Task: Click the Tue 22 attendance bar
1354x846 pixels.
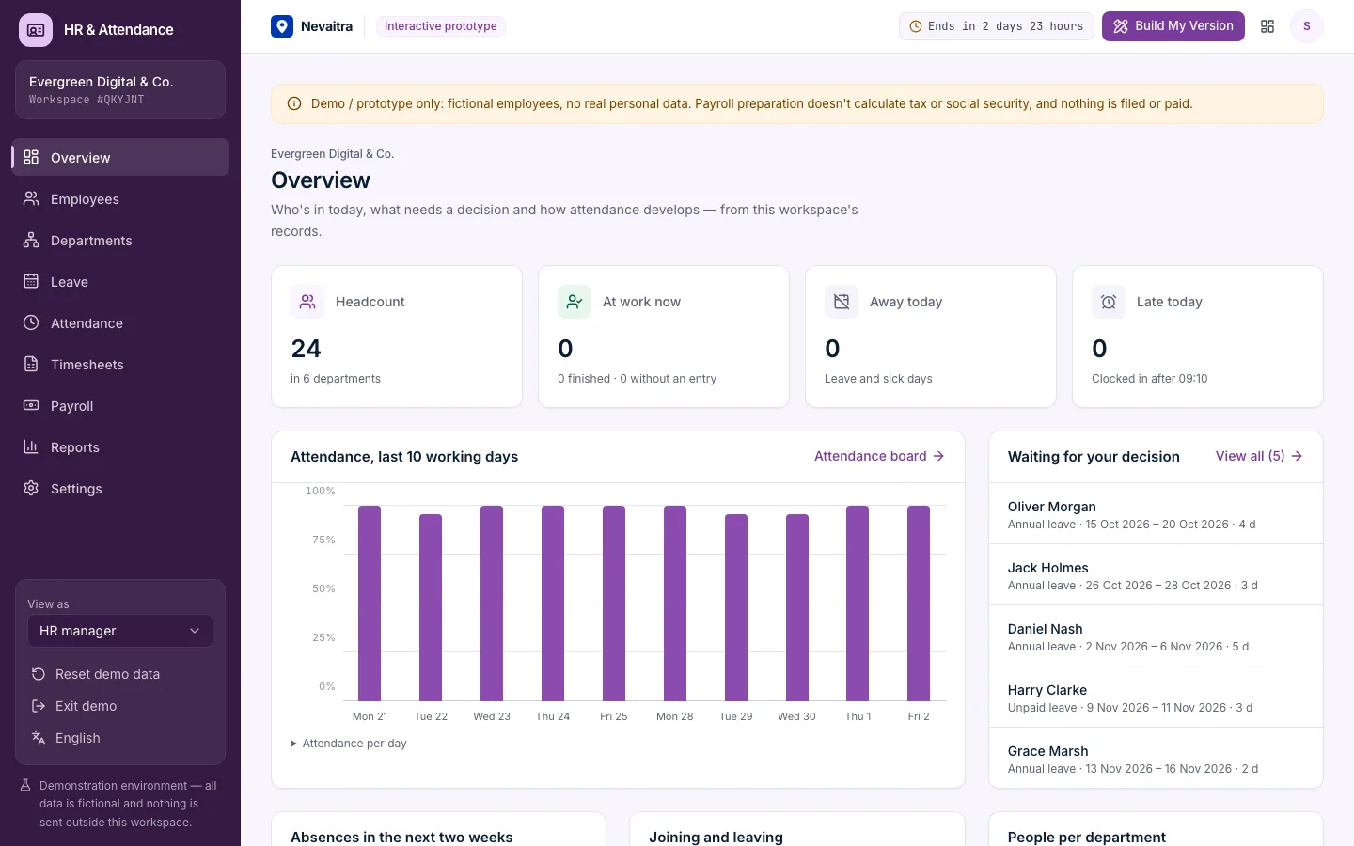Action: tap(431, 607)
